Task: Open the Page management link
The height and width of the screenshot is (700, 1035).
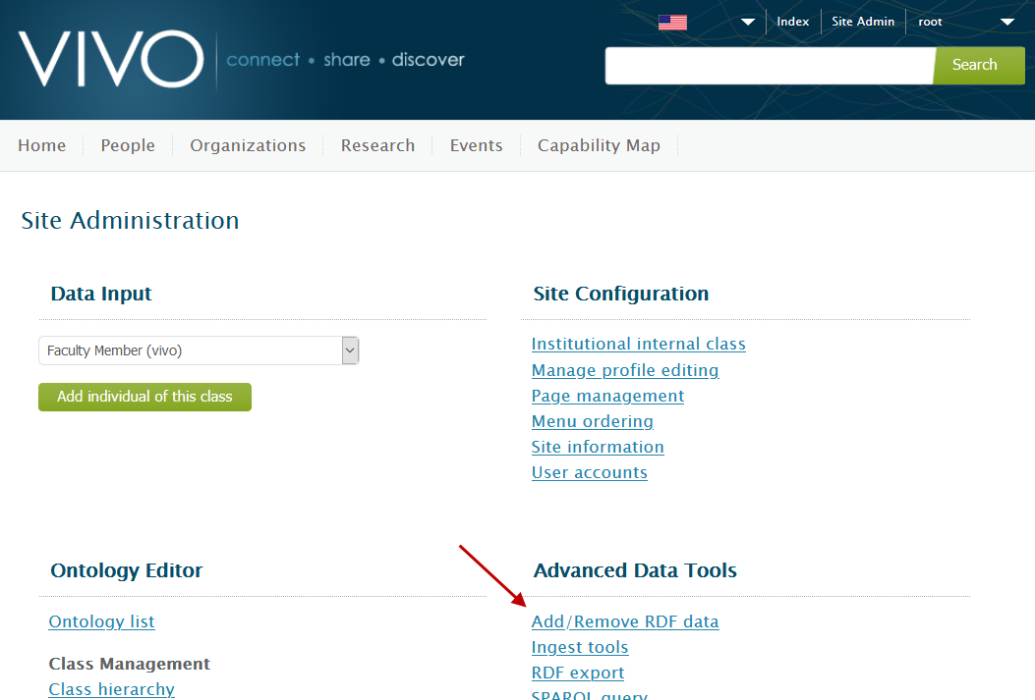Action: click(608, 396)
